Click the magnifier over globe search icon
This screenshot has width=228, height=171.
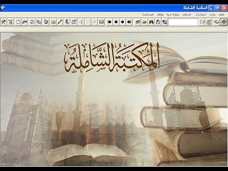pos(164,22)
